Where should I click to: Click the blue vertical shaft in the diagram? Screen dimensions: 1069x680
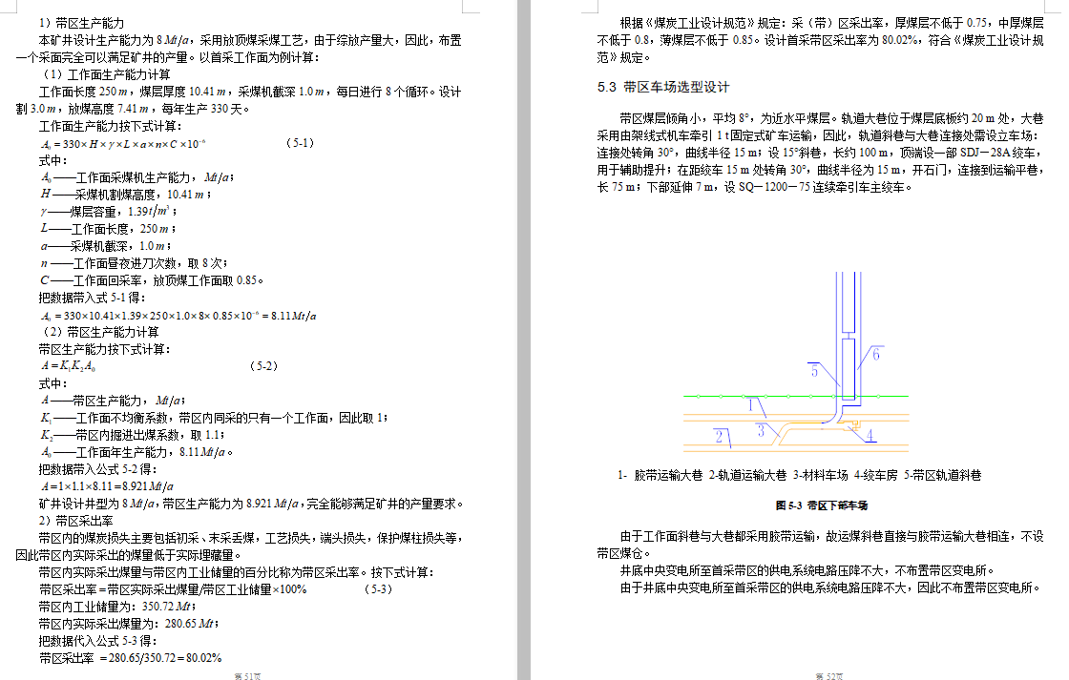pyautogui.click(x=849, y=338)
